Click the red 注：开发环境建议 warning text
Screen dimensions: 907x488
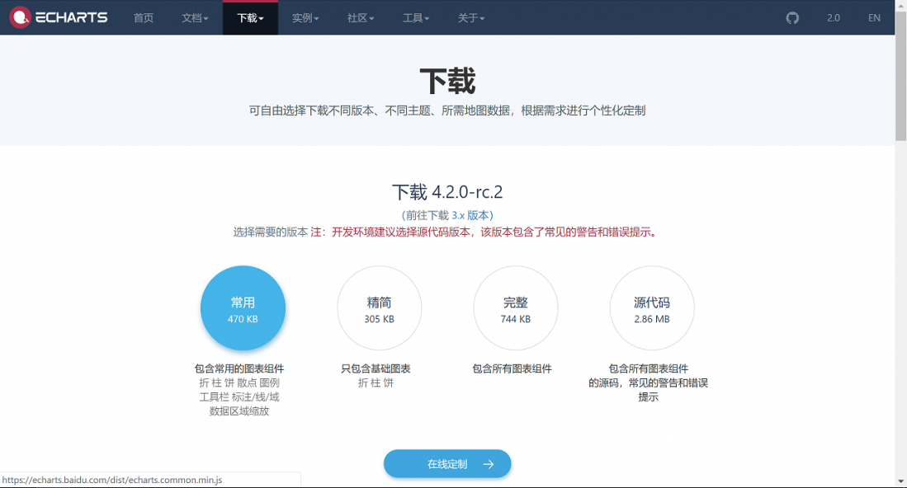pyautogui.click(x=484, y=232)
